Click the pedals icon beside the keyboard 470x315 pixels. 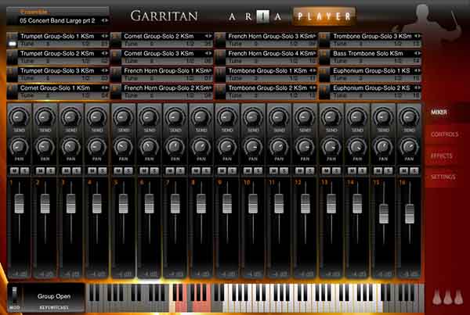[446, 298]
